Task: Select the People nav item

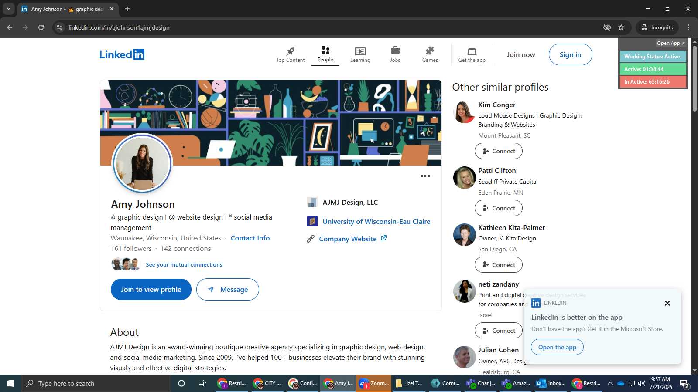Action: tap(325, 55)
